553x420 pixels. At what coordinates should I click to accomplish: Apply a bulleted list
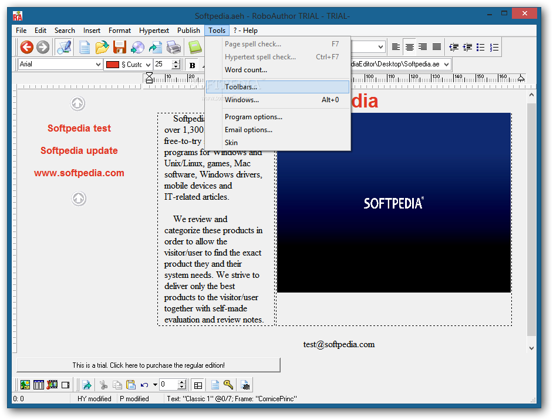pyautogui.click(x=481, y=47)
